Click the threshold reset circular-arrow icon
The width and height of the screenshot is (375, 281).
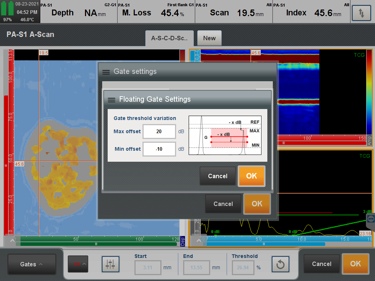pyautogui.click(x=280, y=264)
